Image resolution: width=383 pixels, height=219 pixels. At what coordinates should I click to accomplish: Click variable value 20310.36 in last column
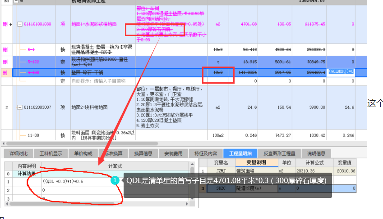345,171
